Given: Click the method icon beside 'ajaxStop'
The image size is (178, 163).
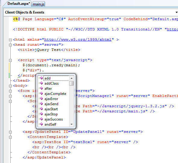Looking at the screenshot, I should [x=41, y=114].
